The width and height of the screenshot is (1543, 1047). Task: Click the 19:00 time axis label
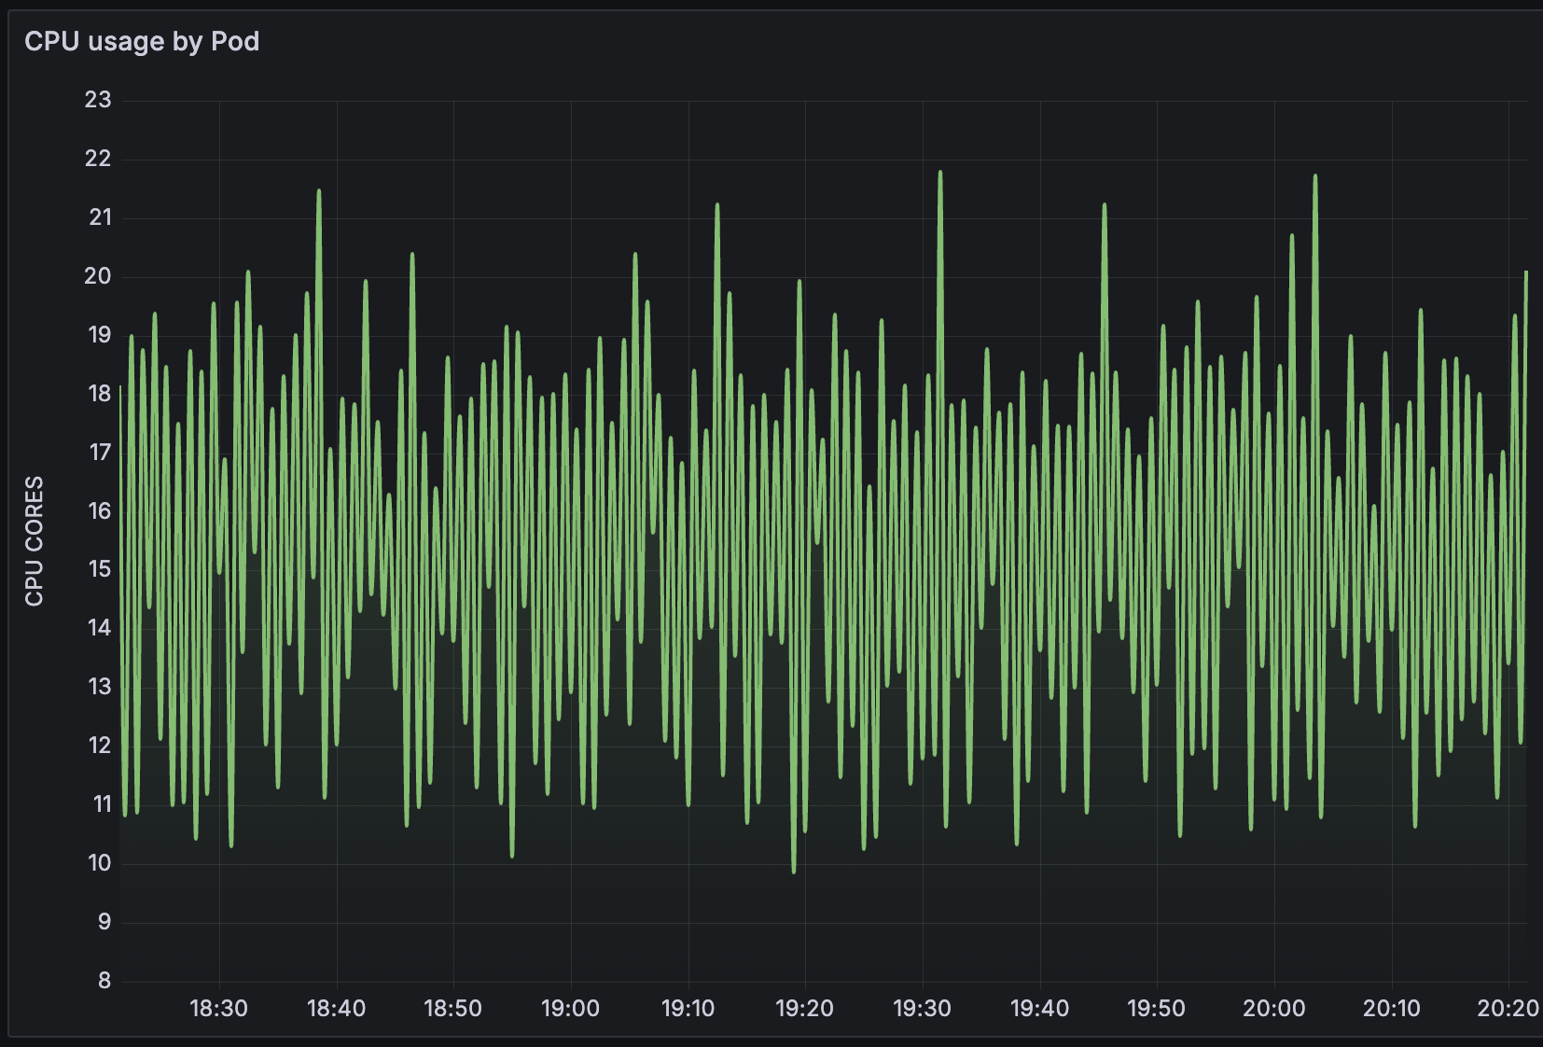(571, 1009)
